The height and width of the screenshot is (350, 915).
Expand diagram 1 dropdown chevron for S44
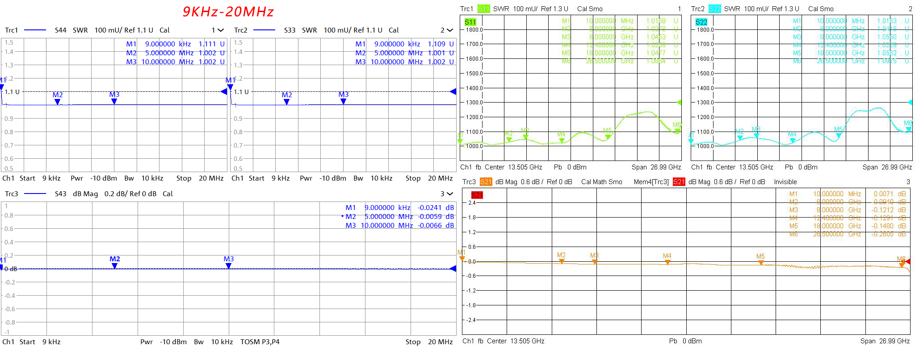(221, 30)
